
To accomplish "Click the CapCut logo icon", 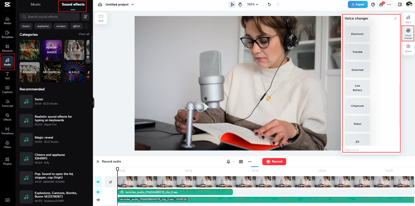I will (x=7, y=5).
